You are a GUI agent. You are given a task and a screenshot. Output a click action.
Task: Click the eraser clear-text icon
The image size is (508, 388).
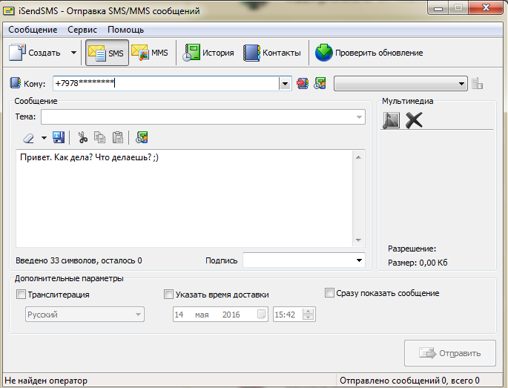pyautogui.click(x=28, y=138)
